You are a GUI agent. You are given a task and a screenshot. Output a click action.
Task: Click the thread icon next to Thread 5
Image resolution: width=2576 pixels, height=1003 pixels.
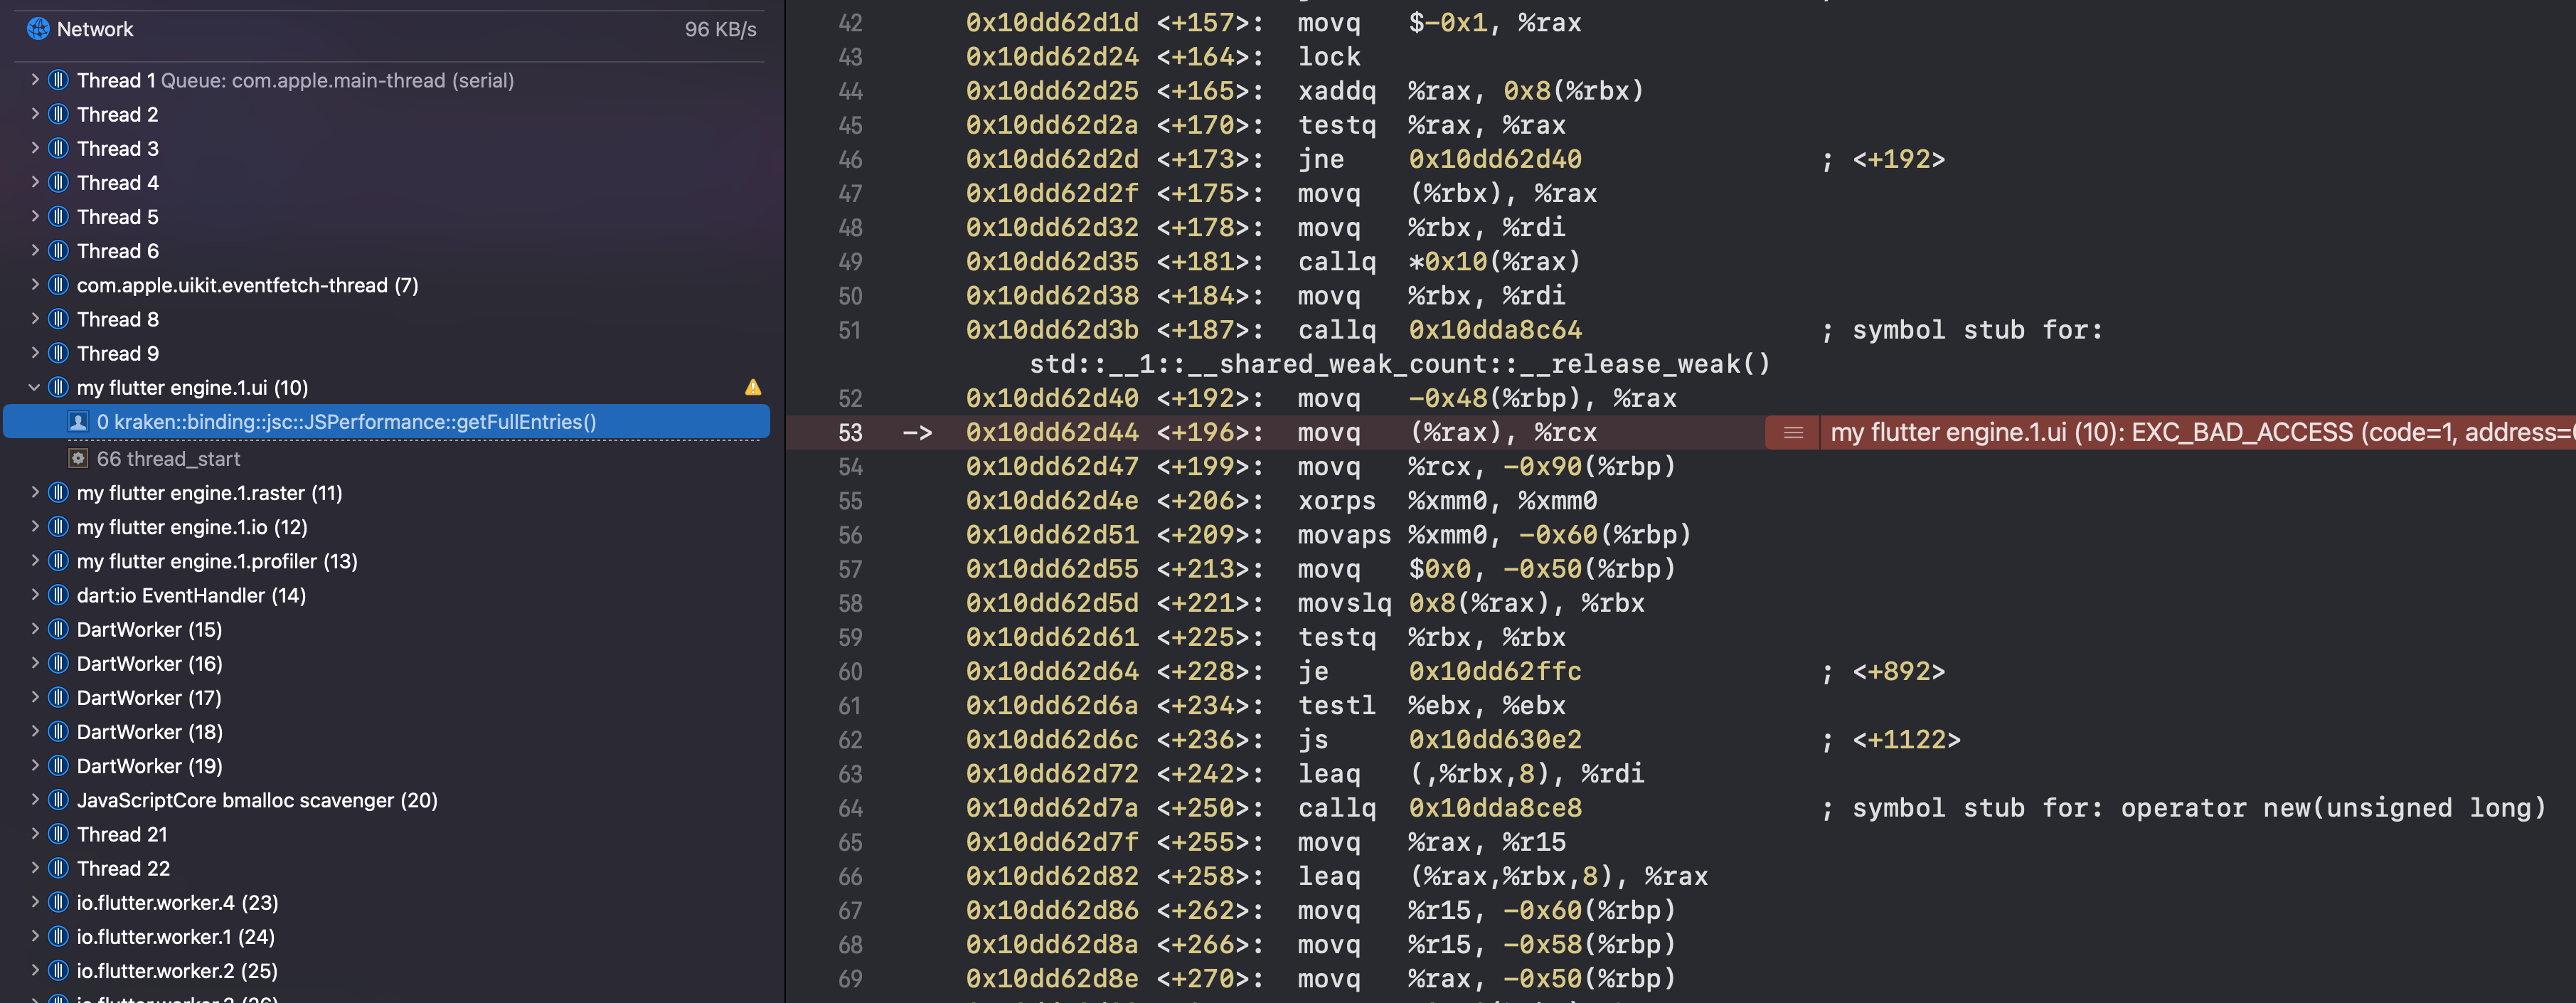click(x=58, y=216)
